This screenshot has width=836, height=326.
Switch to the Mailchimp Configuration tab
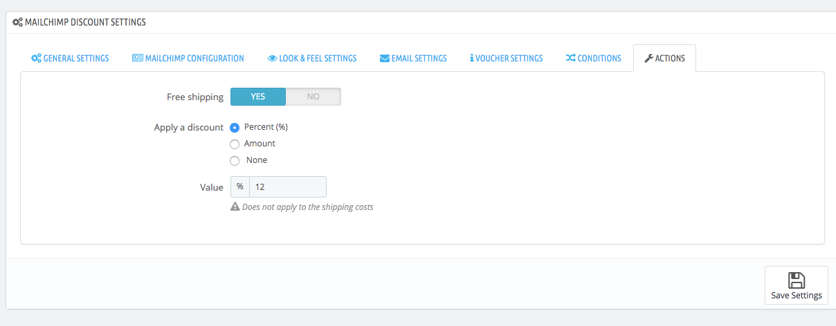point(188,58)
